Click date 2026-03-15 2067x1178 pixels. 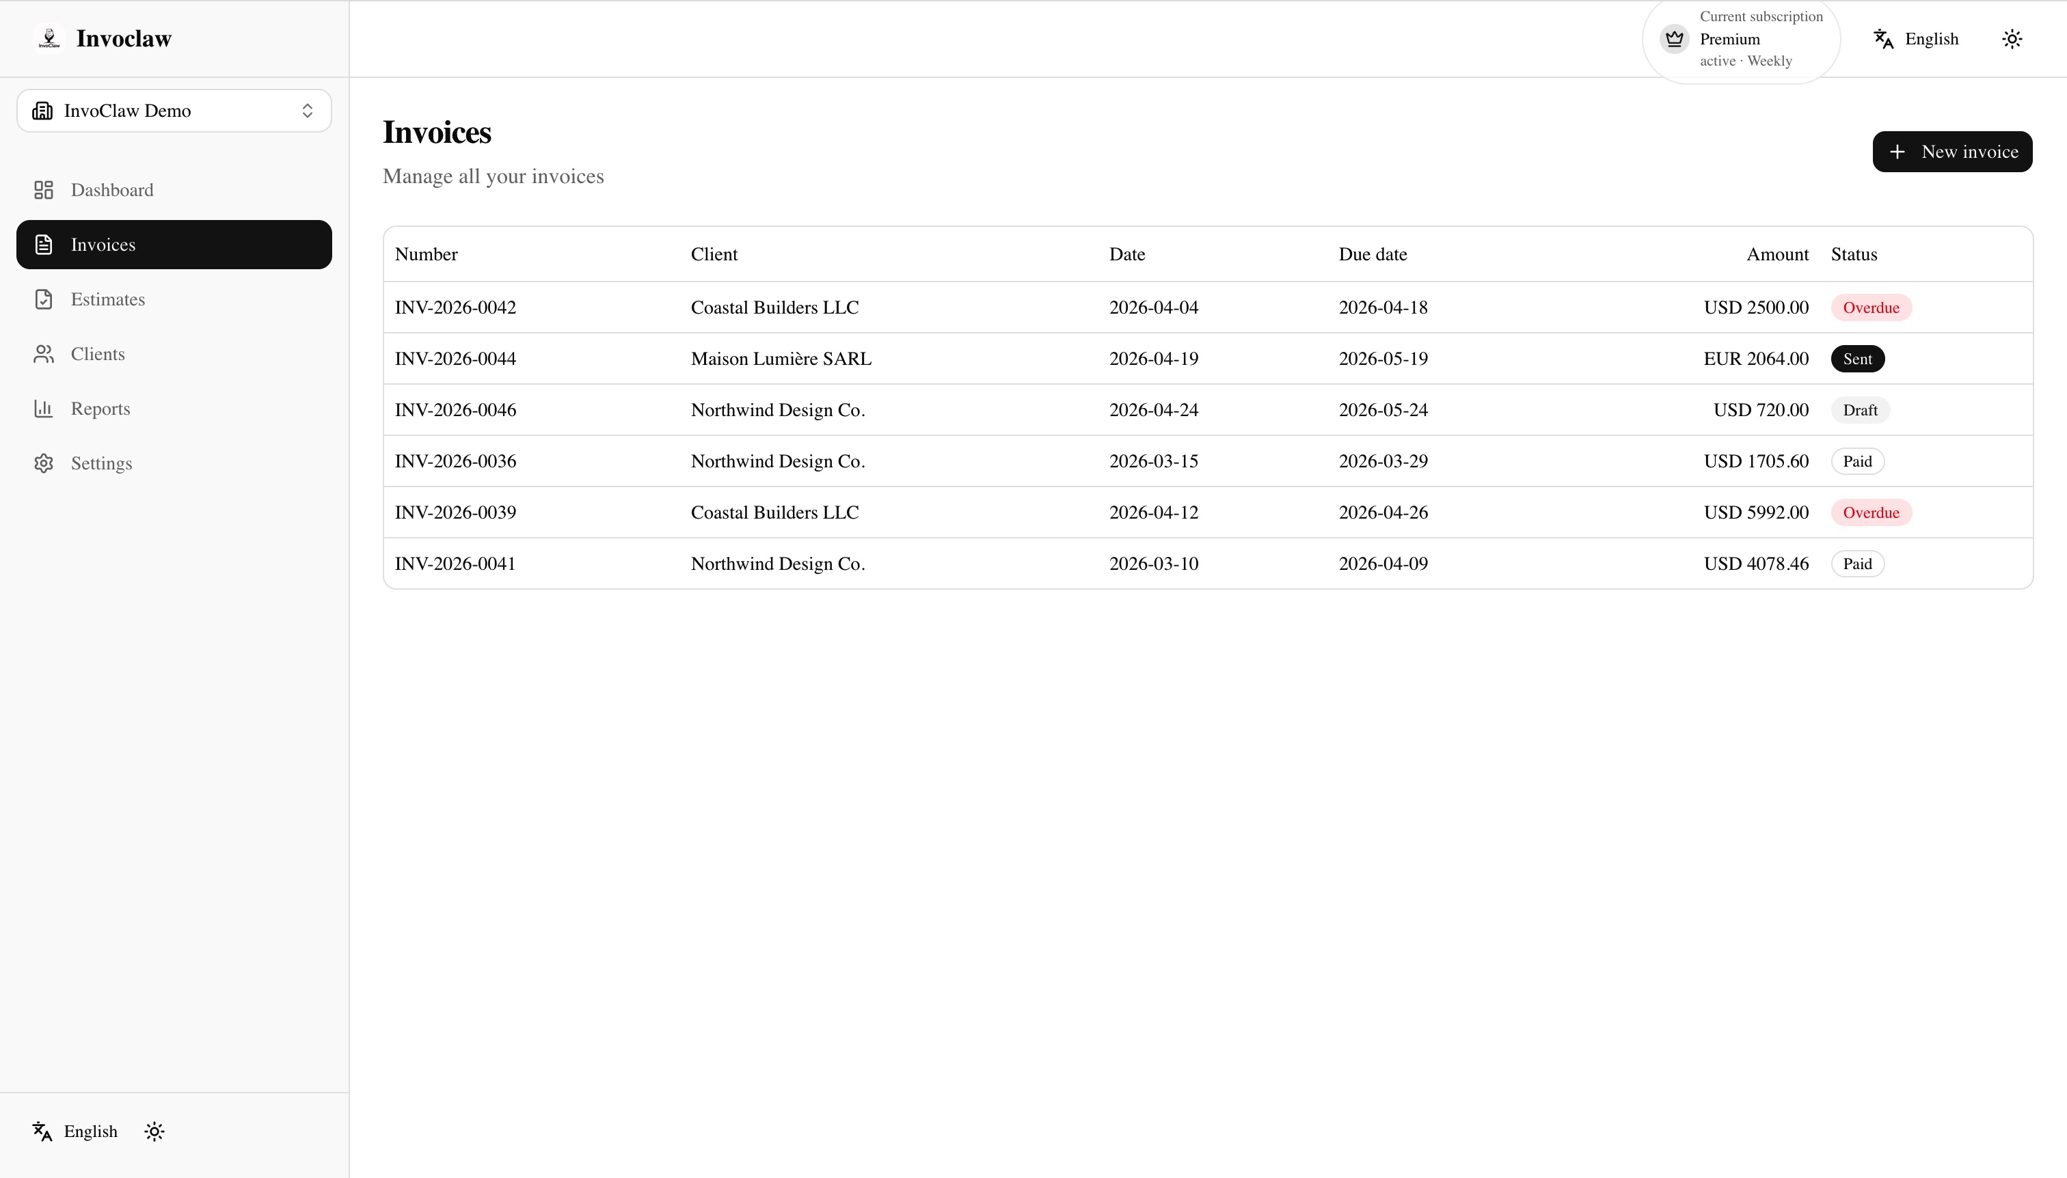(1153, 461)
